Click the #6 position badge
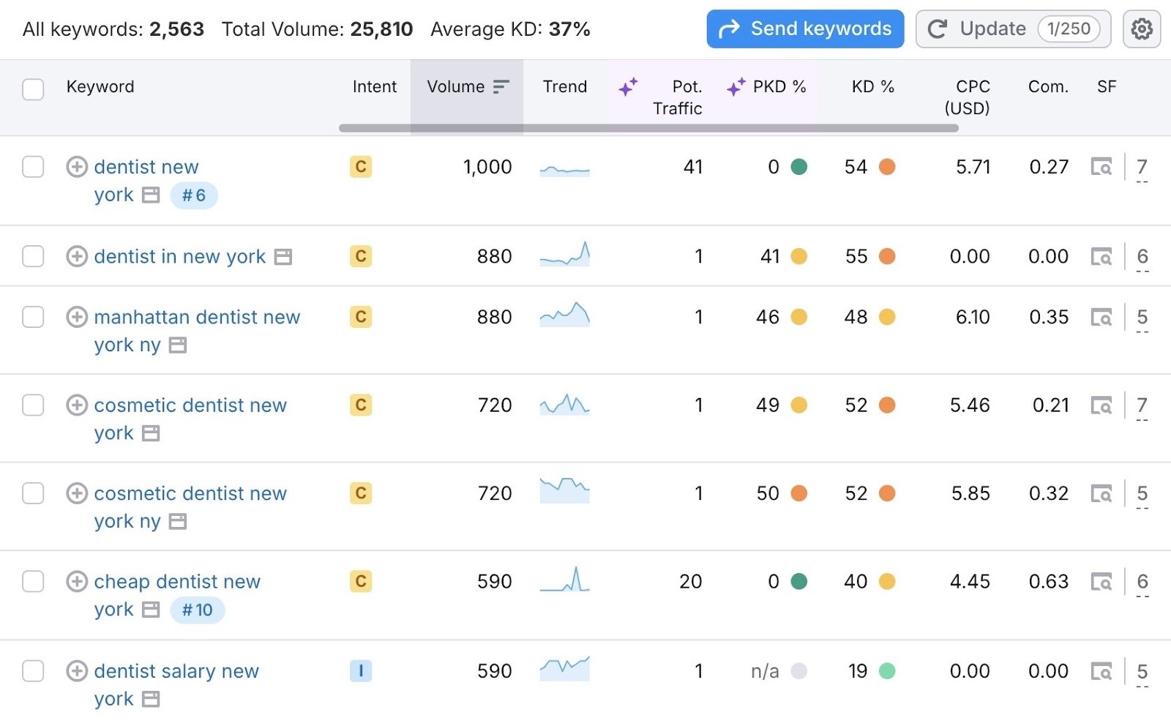Screen dimensions: 1171x726 (194, 195)
